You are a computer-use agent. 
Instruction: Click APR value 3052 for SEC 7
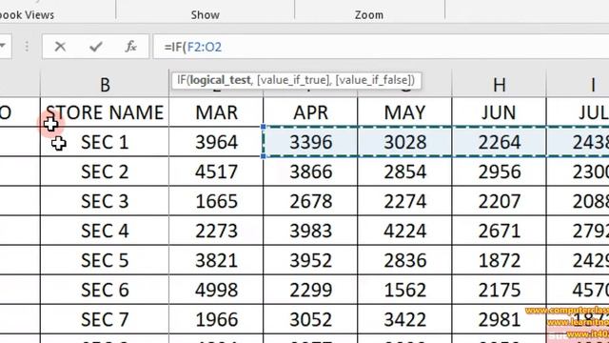311,319
